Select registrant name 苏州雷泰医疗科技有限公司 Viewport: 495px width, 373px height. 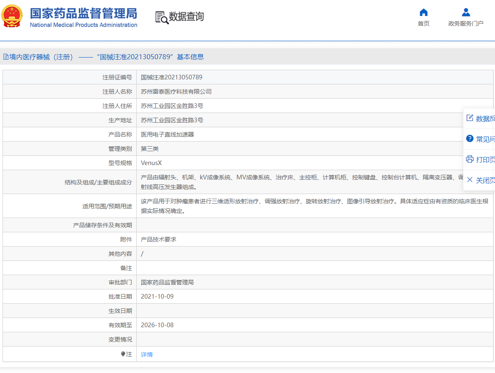tap(176, 92)
